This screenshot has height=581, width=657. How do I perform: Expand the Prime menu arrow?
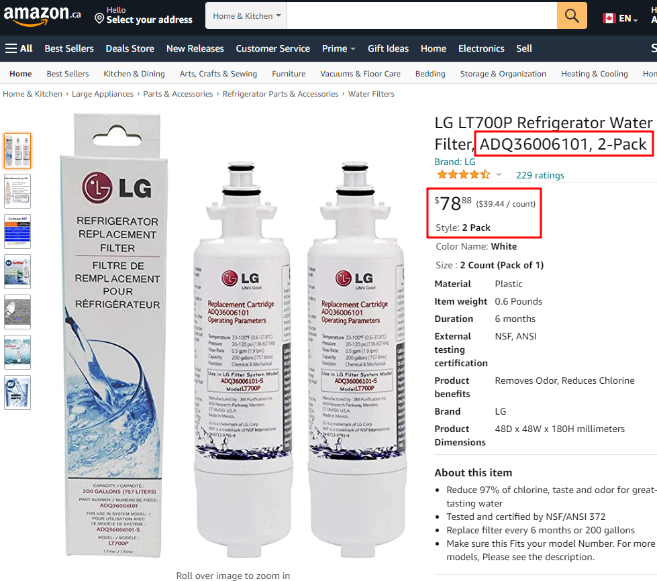point(353,49)
